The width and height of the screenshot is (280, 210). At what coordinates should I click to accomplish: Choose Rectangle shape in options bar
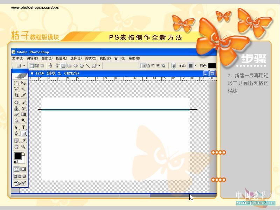(x=63, y=66)
